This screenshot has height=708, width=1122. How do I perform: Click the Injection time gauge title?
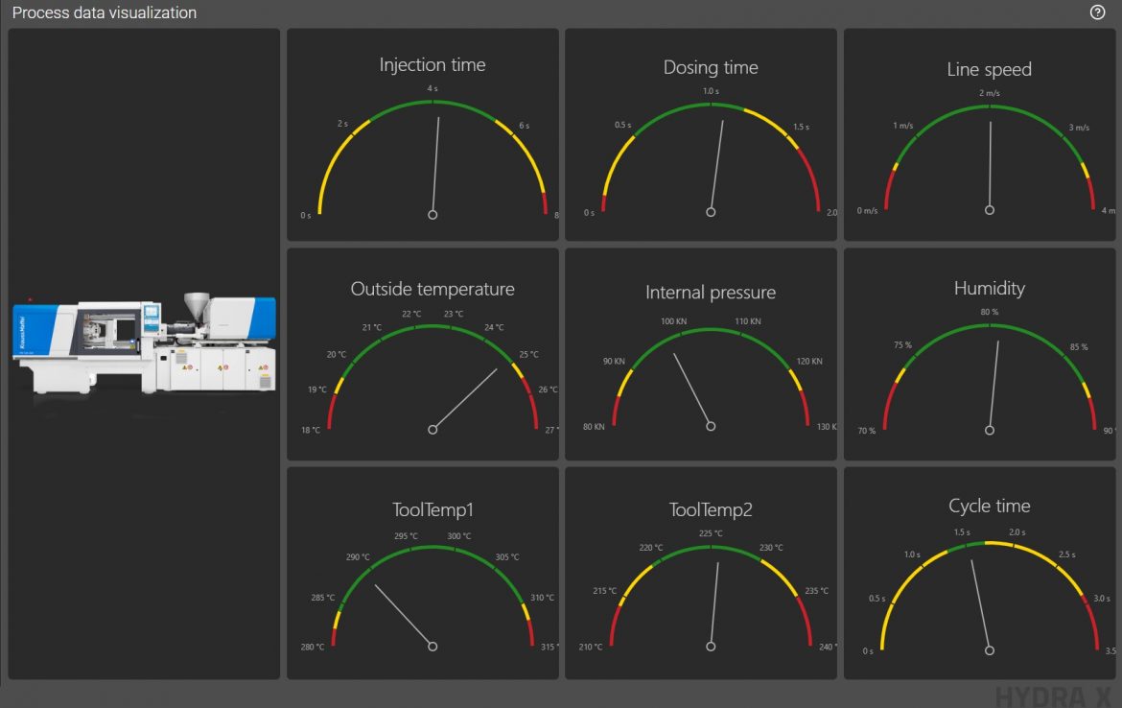coord(432,65)
